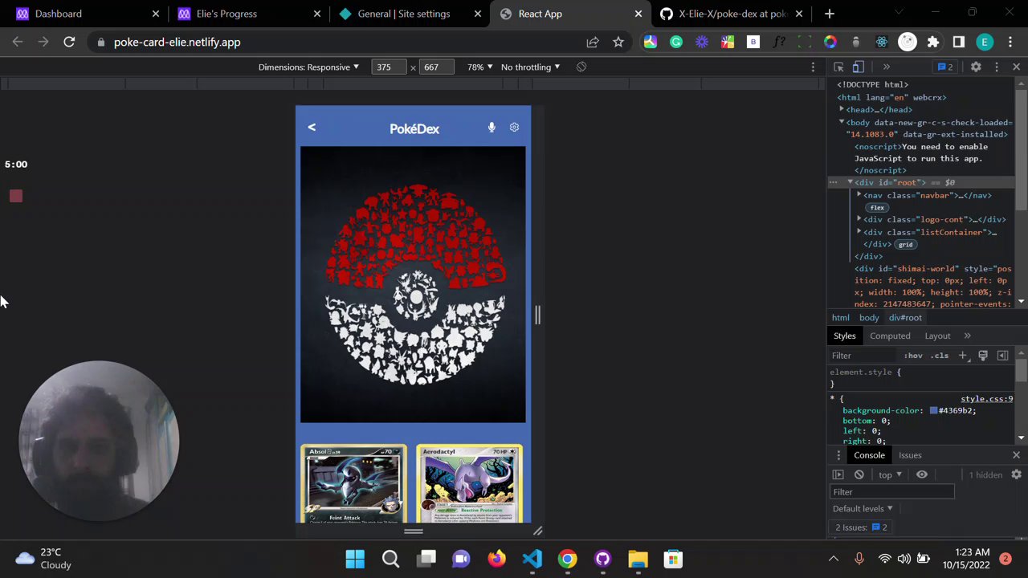The width and height of the screenshot is (1028, 578).
Task: Collapse the body element node
Action: coord(842,123)
